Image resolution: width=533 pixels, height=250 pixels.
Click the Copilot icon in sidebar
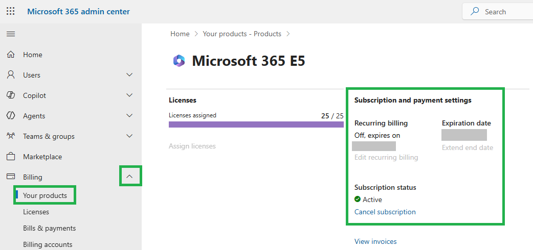[11, 95]
